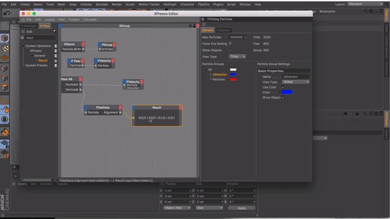The image size is (390, 219).
Task: Open the MoGraph menu
Action: click(x=170, y=4)
